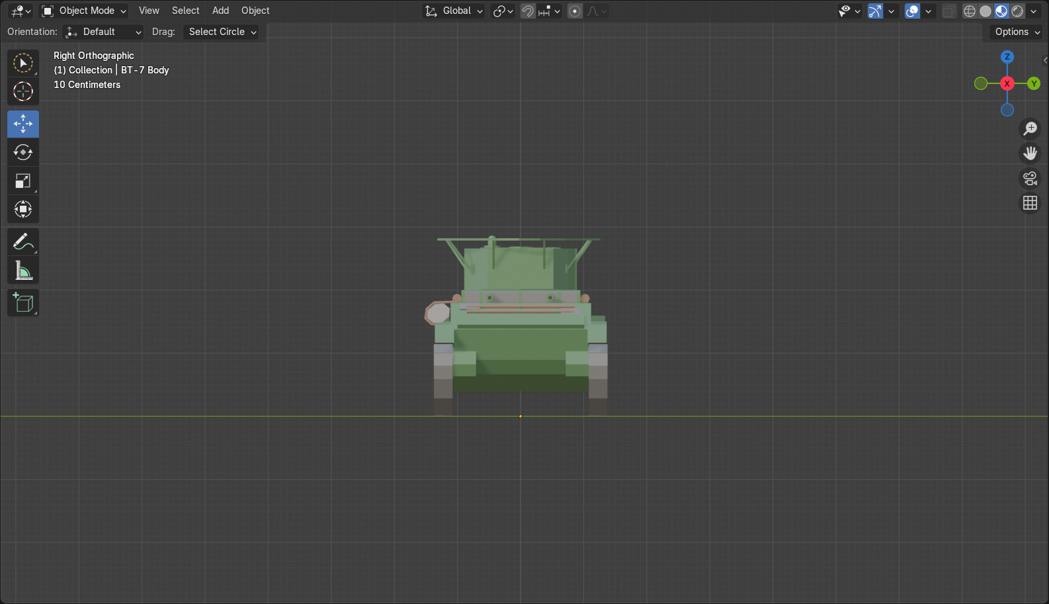The height and width of the screenshot is (604, 1049).
Task: Open the proportional editing falloff dropdown
Action: tap(597, 11)
